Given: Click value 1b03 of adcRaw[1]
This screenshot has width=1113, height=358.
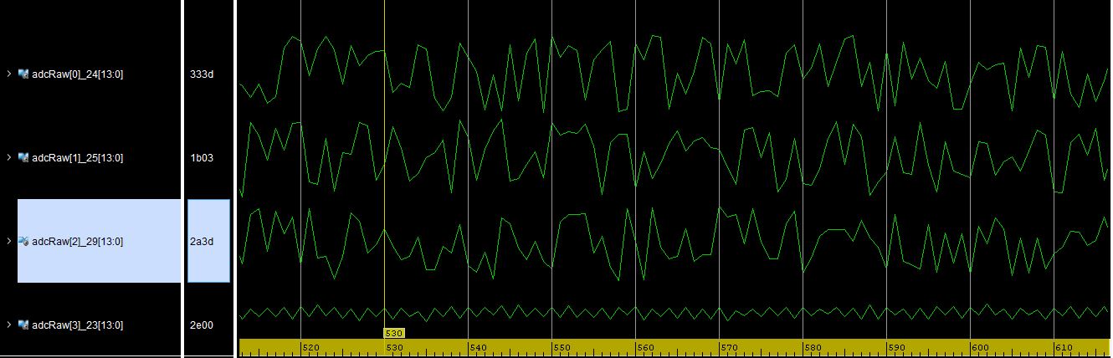Looking at the screenshot, I should pos(202,158).
